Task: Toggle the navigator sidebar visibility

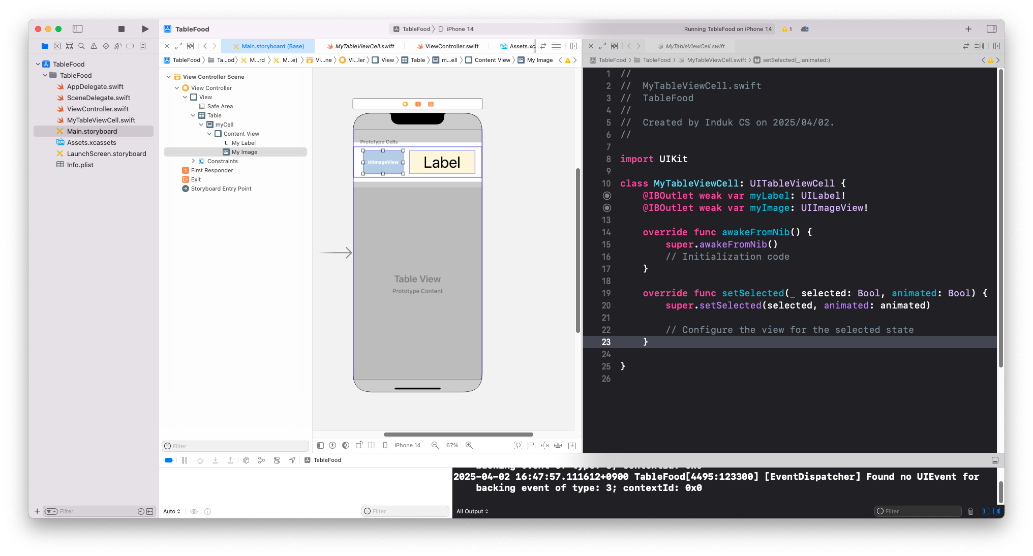Action: coord(77,29)
